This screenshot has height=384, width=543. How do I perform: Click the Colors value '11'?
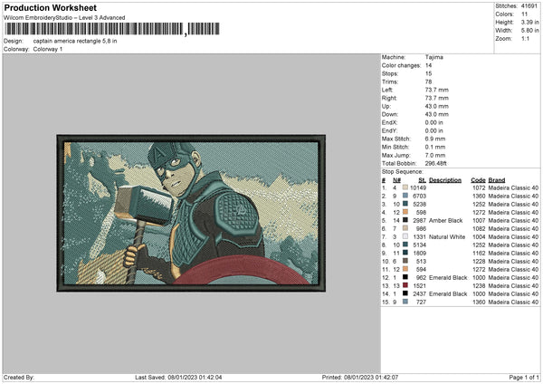coord(524,14)
